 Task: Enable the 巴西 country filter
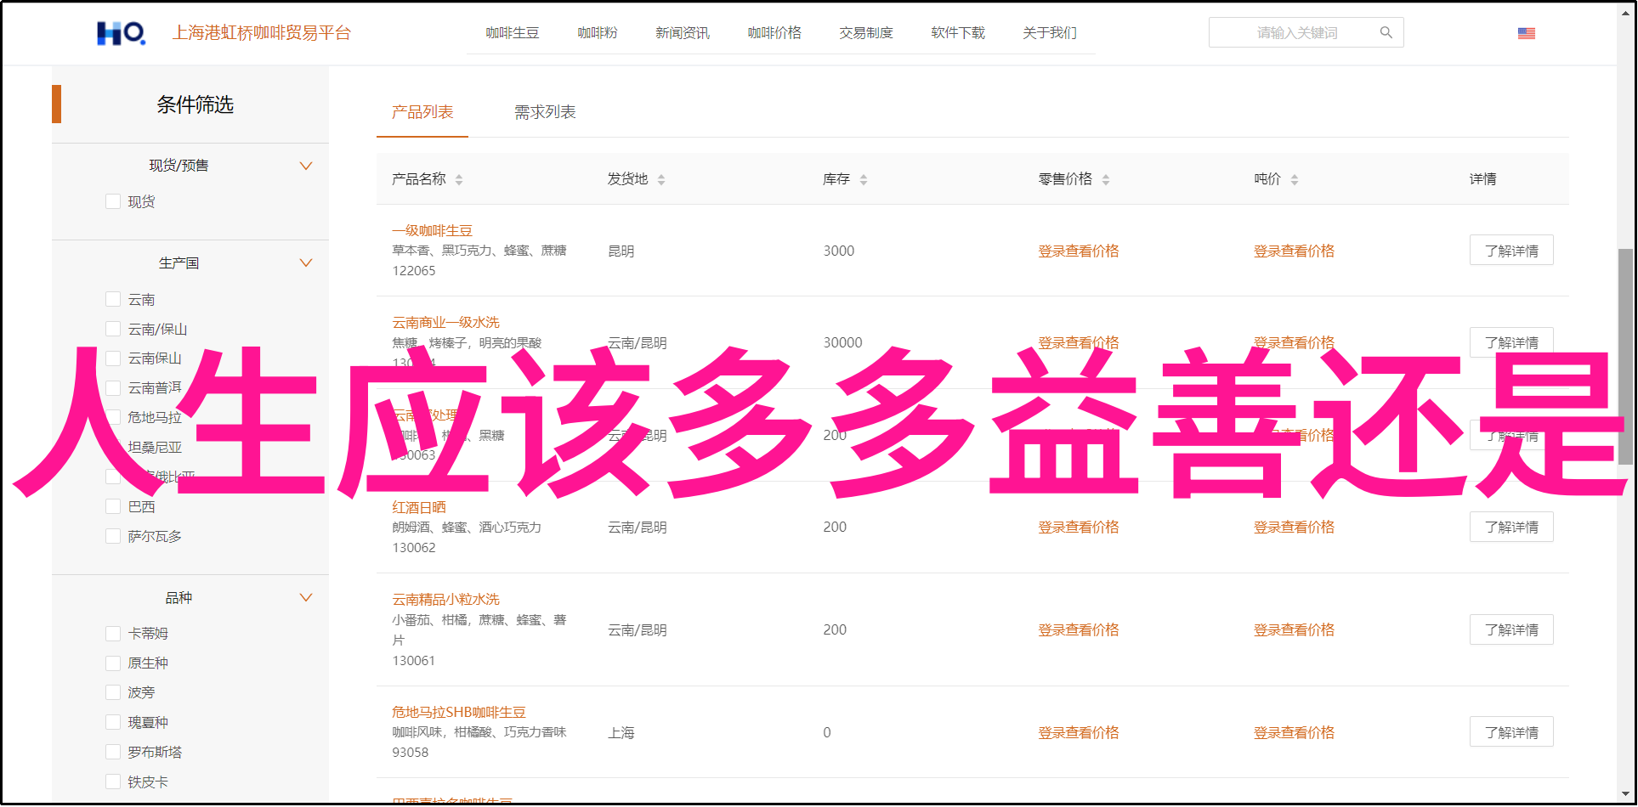(x=112, y=506)
